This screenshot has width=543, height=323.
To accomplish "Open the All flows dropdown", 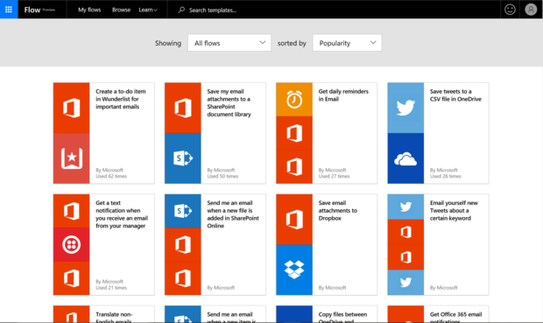I will tap(229, 43).
